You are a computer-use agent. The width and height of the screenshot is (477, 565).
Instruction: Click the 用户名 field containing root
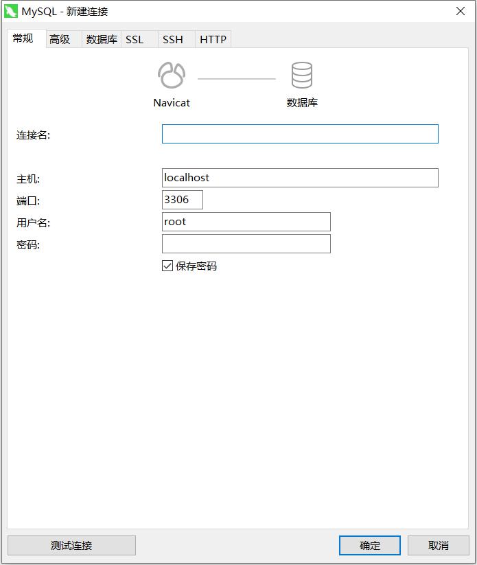tap(246, 222)
